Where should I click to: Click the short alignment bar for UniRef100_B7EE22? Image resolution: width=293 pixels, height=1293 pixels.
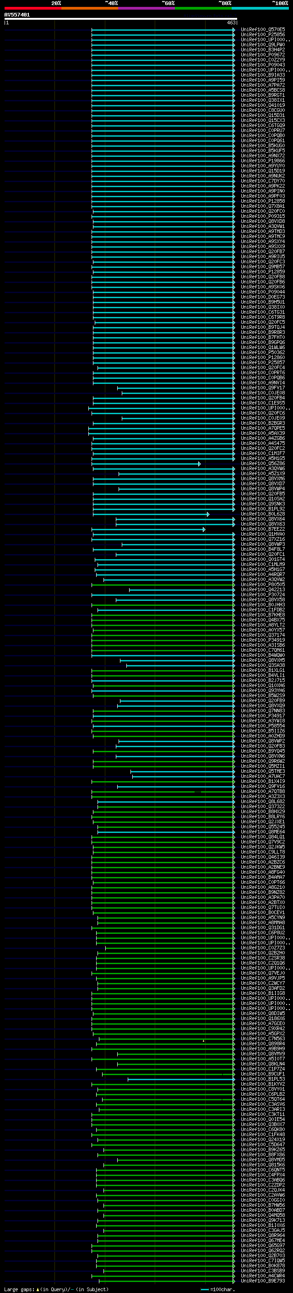pyautogui.click(x=148, y=529)
